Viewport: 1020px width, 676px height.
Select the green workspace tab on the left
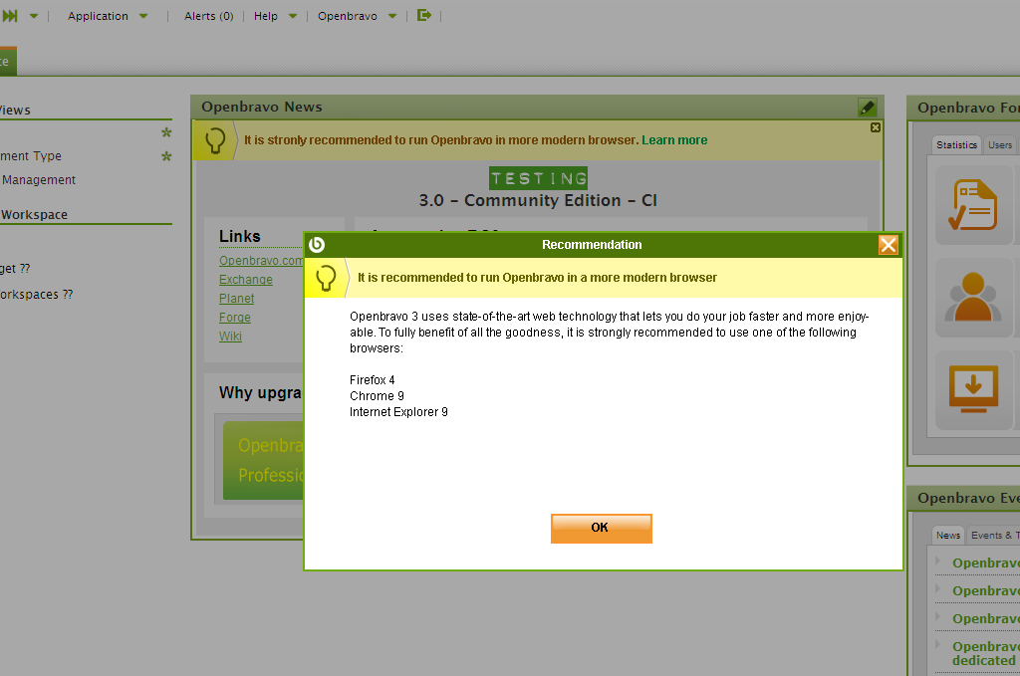click(8, 62)
